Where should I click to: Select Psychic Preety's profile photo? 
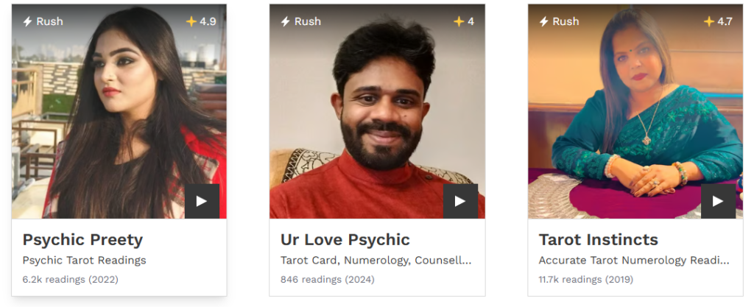coord(119,111)
